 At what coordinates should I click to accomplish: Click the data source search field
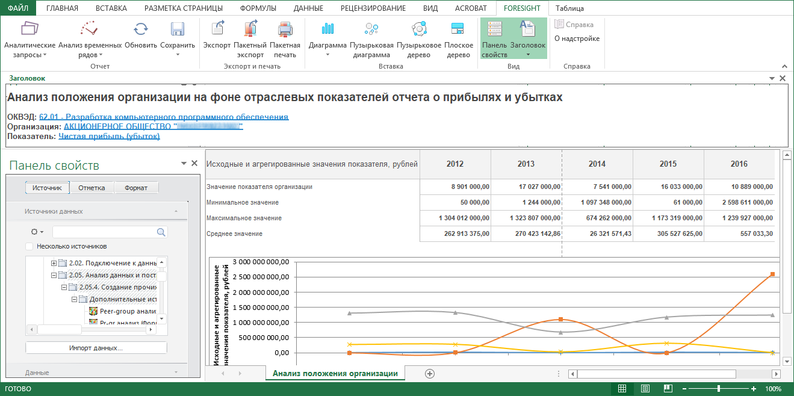coord(104,232)
